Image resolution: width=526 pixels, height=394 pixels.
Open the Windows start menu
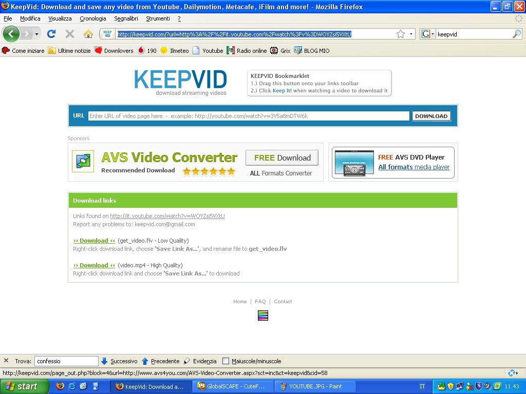(24, 386)
